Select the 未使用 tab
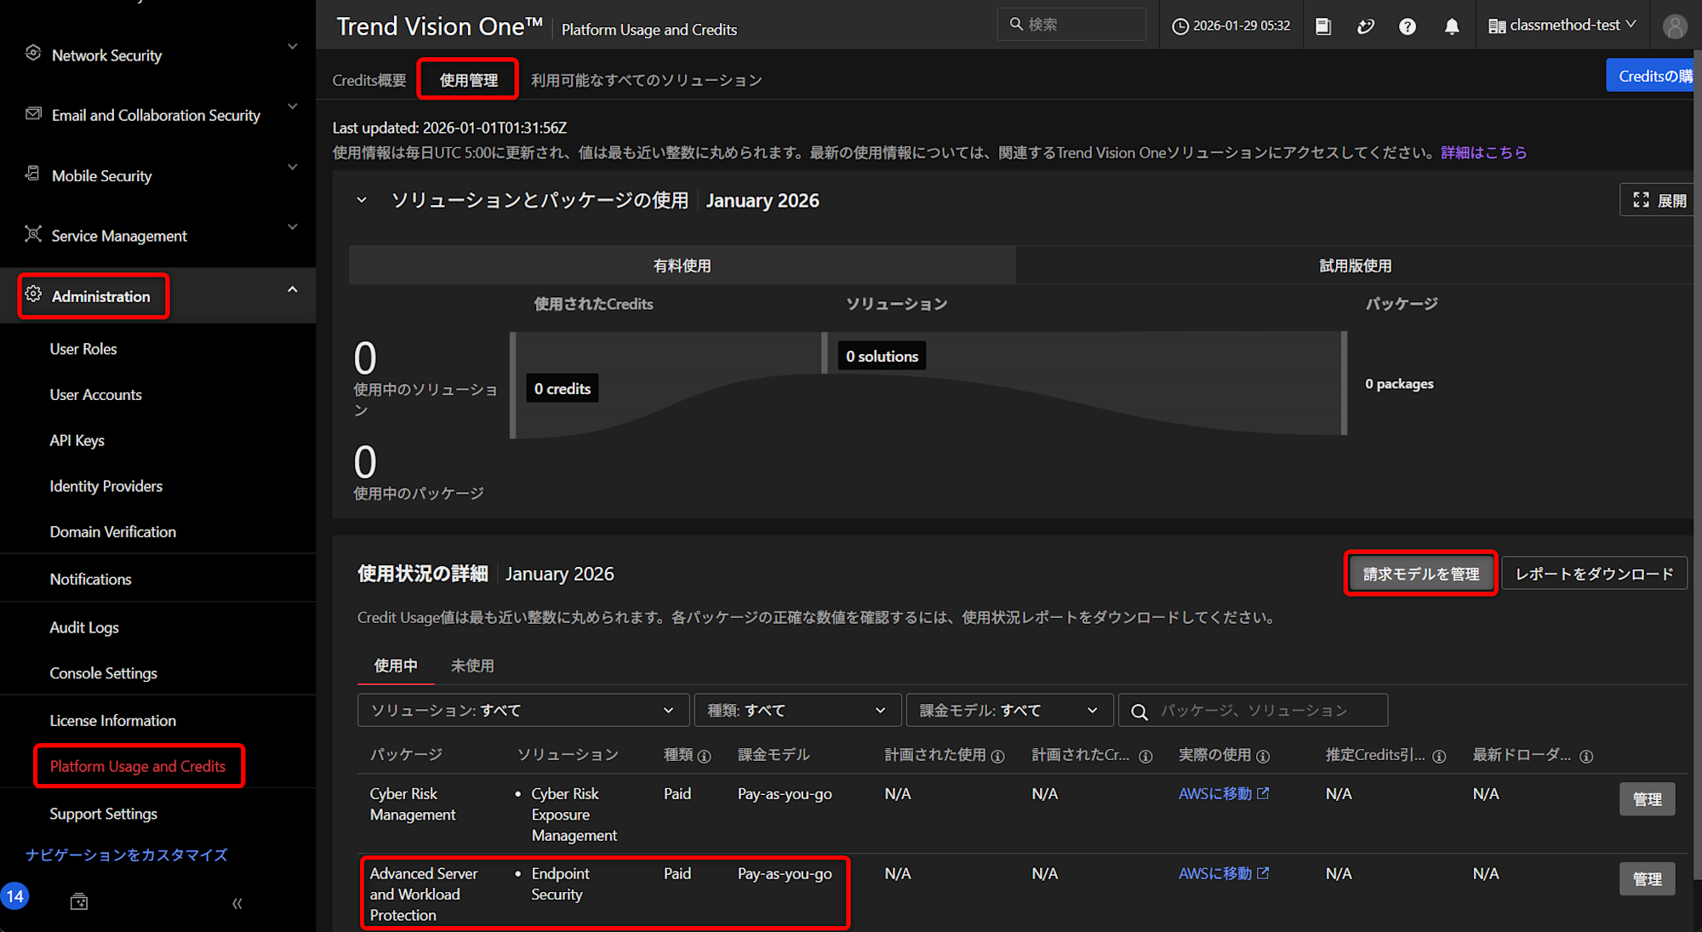This screenshot has width=1702, height=932. click(472, 666)
